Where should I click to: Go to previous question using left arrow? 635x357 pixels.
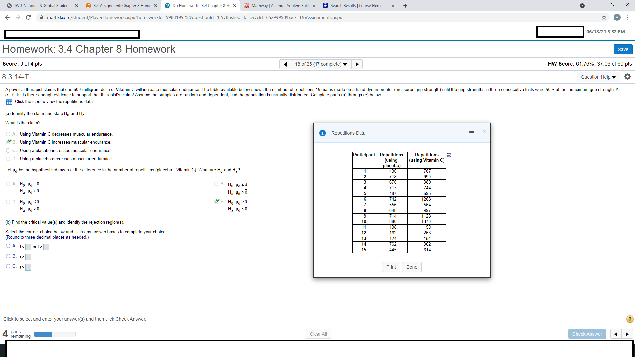point(285,64)
